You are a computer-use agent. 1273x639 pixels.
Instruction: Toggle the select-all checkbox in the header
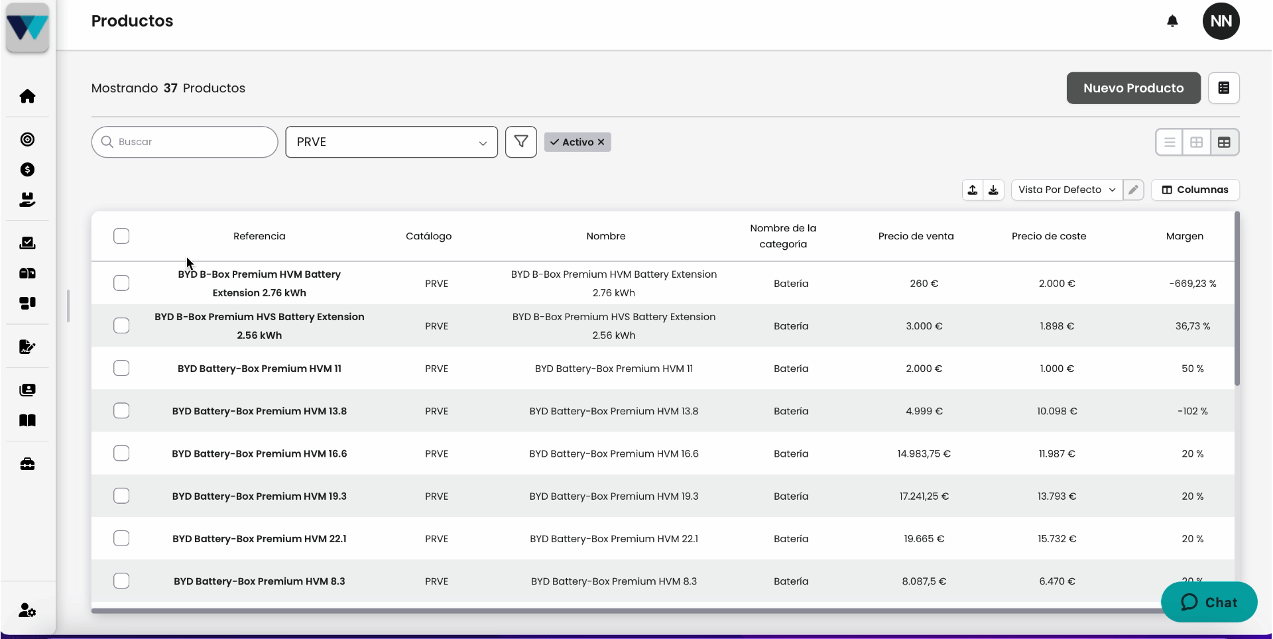[x=121, y=236]
